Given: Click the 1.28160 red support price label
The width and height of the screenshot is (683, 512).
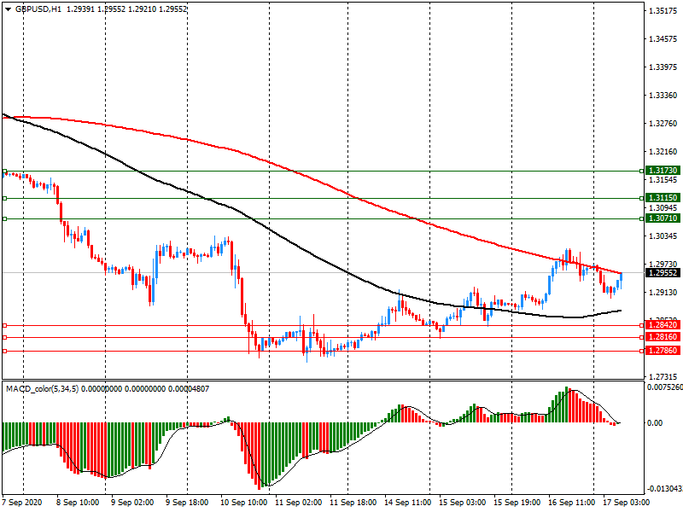Looking at the screenshot, I should [x=663, y=337].
